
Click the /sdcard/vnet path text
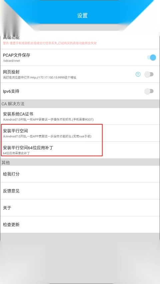click(11, 61)
